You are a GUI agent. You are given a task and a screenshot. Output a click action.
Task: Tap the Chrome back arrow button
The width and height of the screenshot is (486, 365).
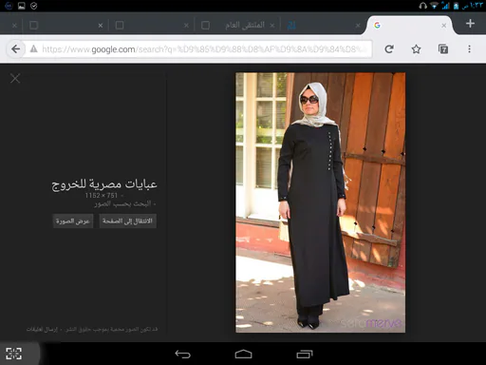(x=15, y=49)
